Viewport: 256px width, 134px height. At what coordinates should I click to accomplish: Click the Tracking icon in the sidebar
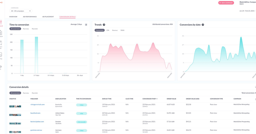(1, 55)
